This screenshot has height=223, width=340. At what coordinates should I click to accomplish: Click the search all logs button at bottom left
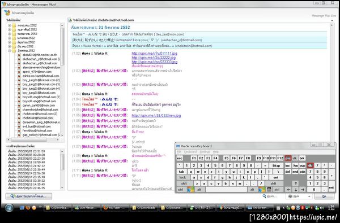tap(29, 196)
